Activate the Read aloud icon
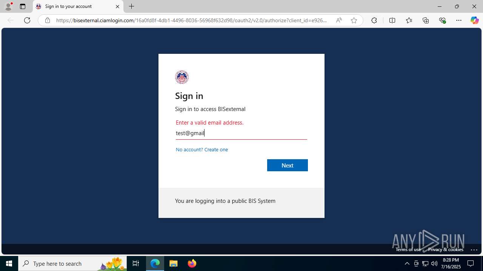Viewport: 483px width, 271px height. (x=339, y=20)
